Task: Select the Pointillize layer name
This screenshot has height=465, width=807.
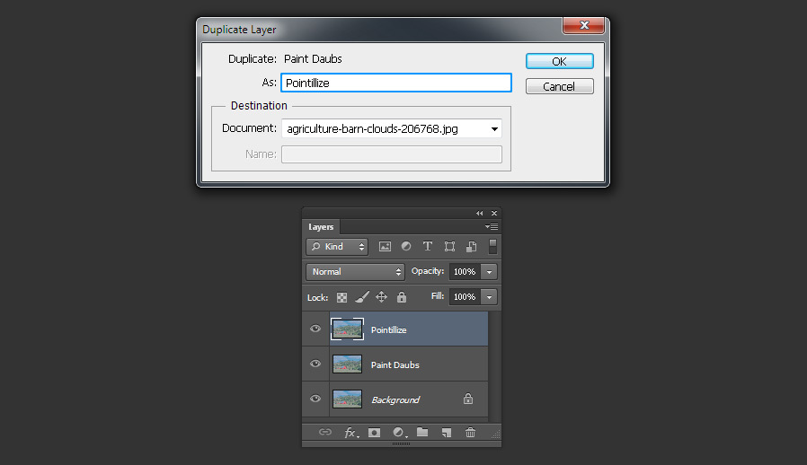Action: coord(388,329)
